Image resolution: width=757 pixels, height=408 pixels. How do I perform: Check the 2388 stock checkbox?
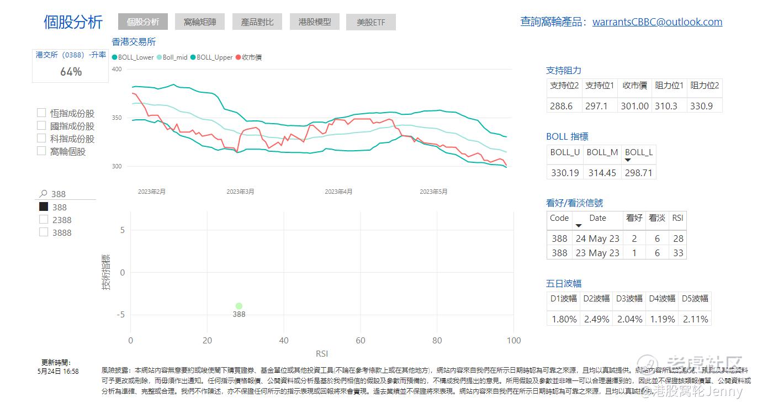pos(44,219)
